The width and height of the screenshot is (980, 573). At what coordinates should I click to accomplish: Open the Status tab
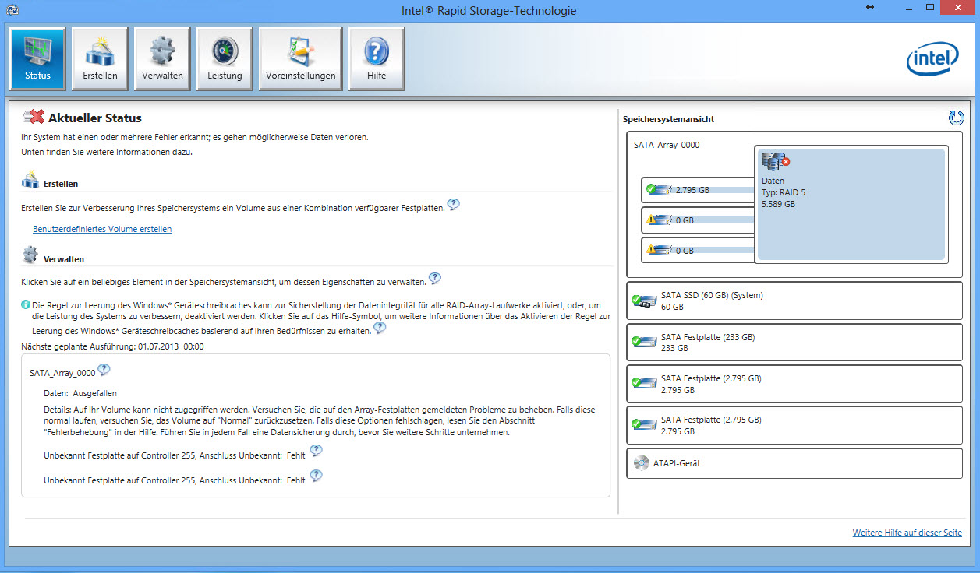37,59
